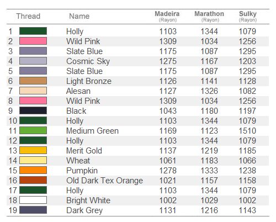
Task: Click the Madeira Rayon column header
Action: point(167,17)
